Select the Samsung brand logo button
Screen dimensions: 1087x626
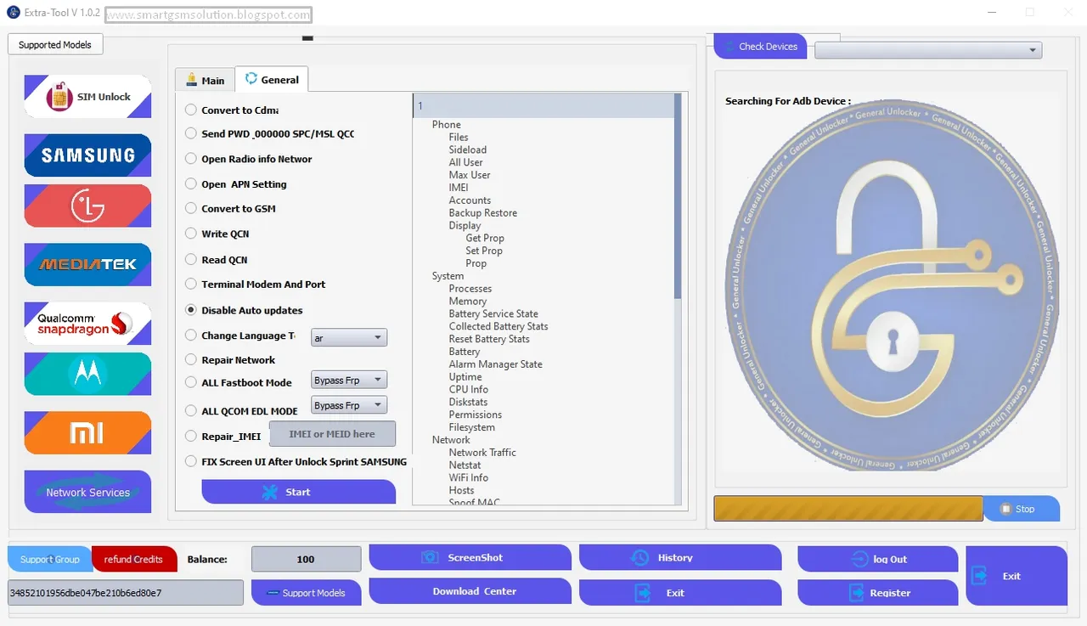pyautogui.click(x=87, y=155)
